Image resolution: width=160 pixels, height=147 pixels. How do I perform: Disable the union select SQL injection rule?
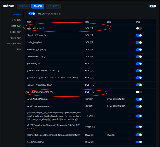coord(139,35)
